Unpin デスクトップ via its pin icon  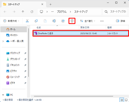pos(25,53)
